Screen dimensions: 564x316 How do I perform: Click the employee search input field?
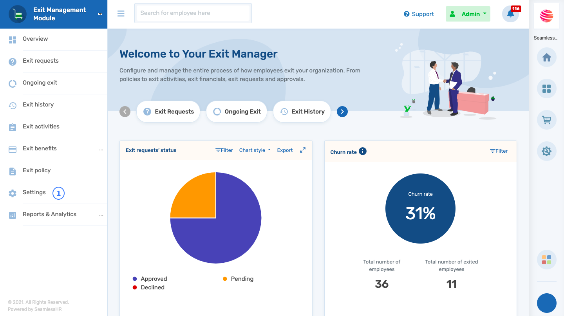(x=193, y=13)
